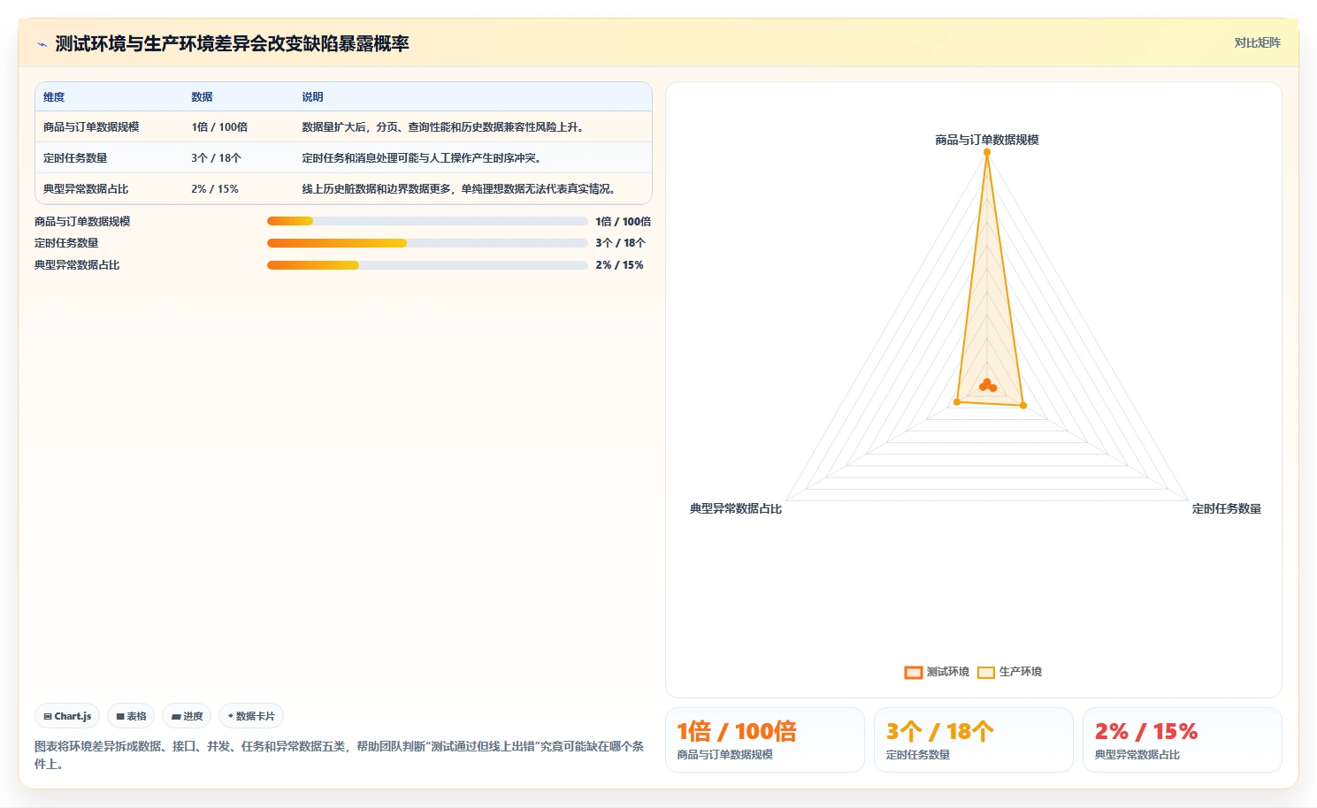This screenshot has width=1317, height=808.
Task: Click the table cell 1倍 / 100倍
Action: [x=219, y=127]
